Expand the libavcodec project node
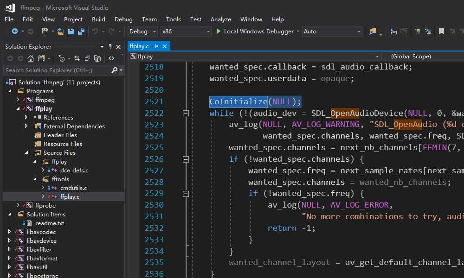464x278 pixels. click(x=9, y=232)
